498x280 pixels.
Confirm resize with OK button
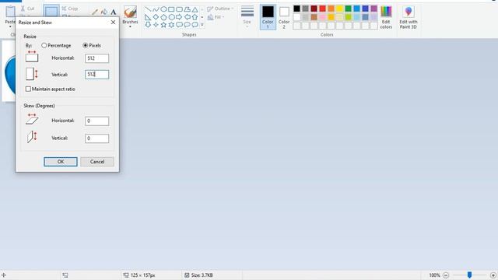tap(61, 162)
